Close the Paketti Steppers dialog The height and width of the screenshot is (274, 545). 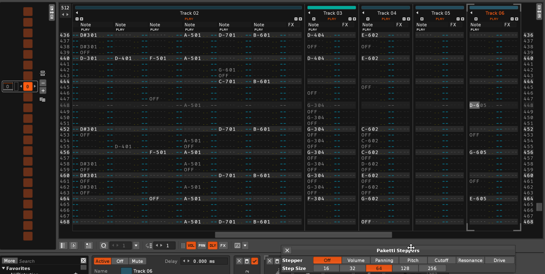coord(287,250)
